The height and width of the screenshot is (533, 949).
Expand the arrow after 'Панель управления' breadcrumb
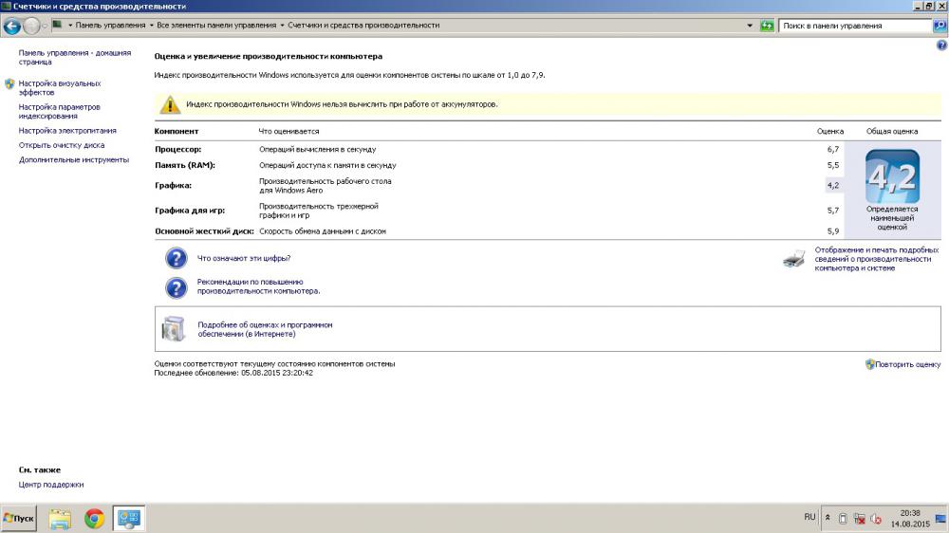(x=151, y=26)
